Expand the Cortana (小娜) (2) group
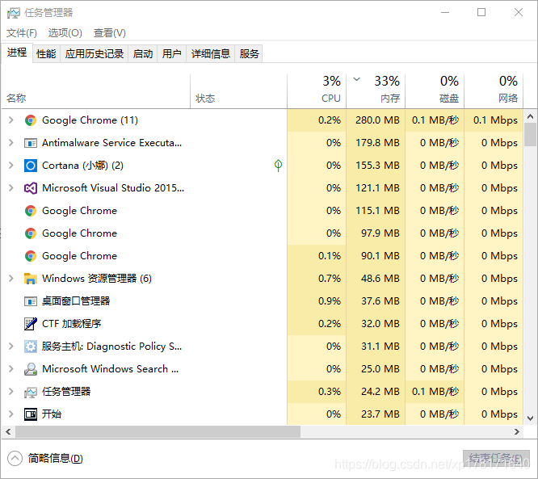 [x=11, y=166]
